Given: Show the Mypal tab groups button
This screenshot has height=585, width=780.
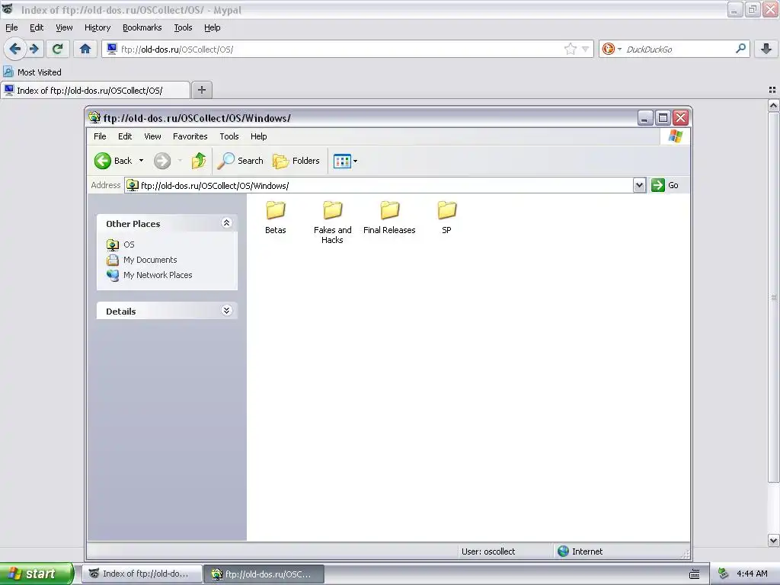Looking at the screenshot, I should [772, 90].
